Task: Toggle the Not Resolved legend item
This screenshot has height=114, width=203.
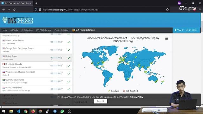Action: coord(130,91)
